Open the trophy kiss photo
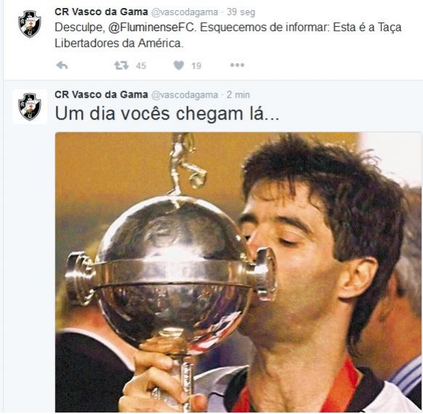The height and width of the screenshot is (414, 423). coord(238,272)
